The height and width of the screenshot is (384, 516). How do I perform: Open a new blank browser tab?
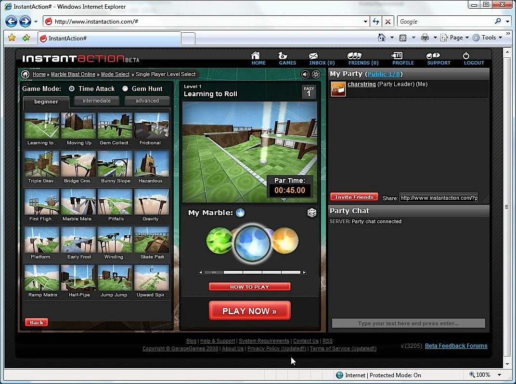(188, 38)
